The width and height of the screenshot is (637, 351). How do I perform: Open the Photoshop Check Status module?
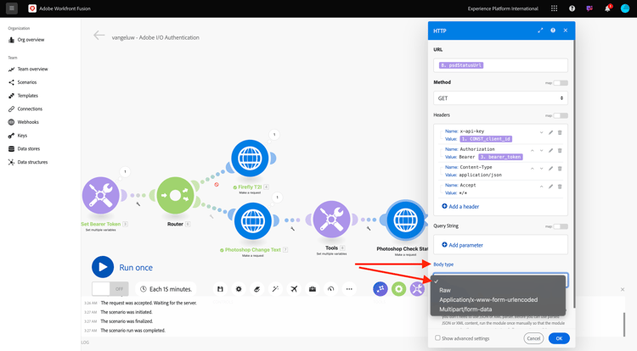coord(405,220)
